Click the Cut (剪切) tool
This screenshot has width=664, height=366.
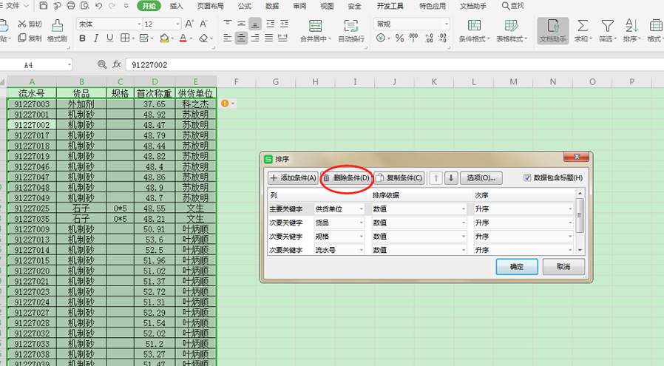tap(30, 24)
